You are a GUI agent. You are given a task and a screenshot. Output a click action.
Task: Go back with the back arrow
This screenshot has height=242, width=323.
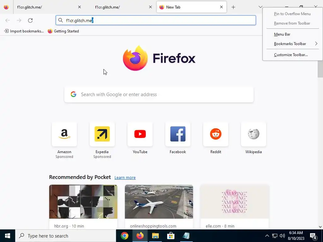pos(8,20)
